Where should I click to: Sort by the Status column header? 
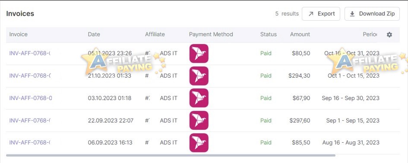[268, 34]
